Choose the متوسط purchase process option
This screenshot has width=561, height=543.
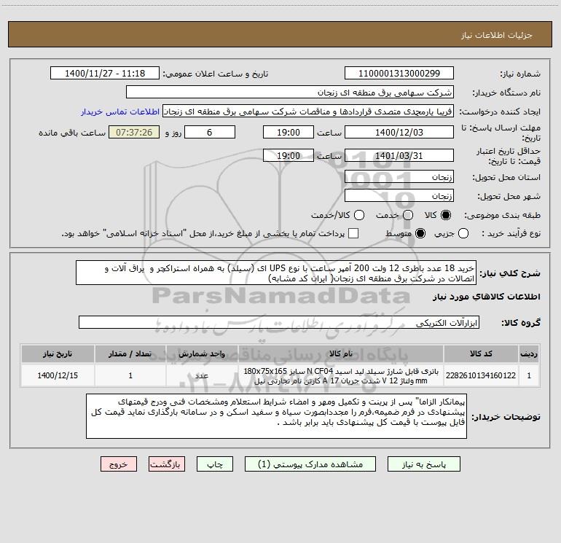420,233
